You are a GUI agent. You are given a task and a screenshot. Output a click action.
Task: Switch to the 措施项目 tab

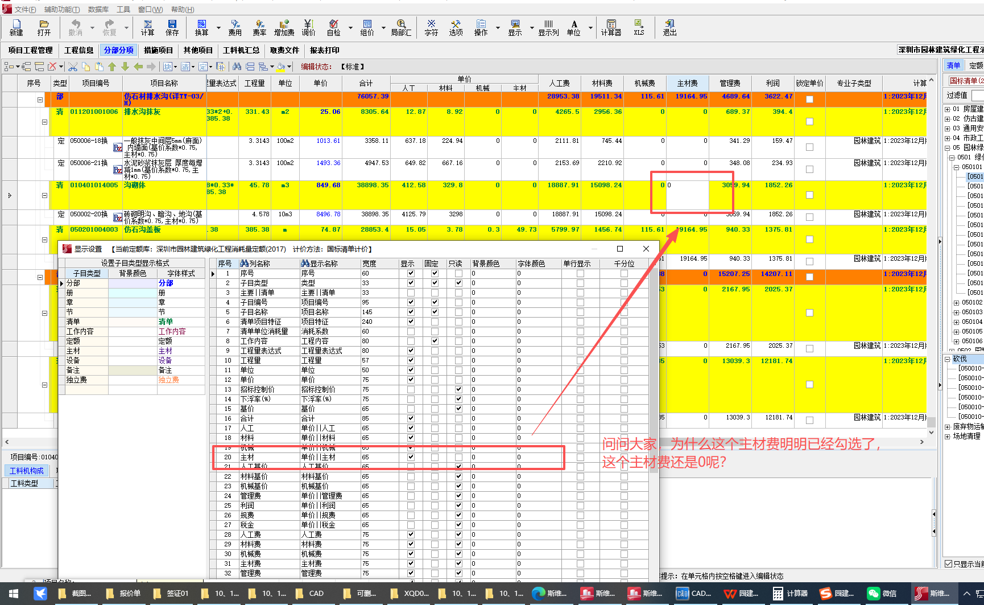(158, 50)
